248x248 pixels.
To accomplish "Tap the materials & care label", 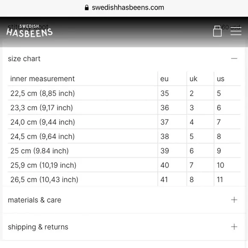I will pyautogui.click(x=35, y=200).
